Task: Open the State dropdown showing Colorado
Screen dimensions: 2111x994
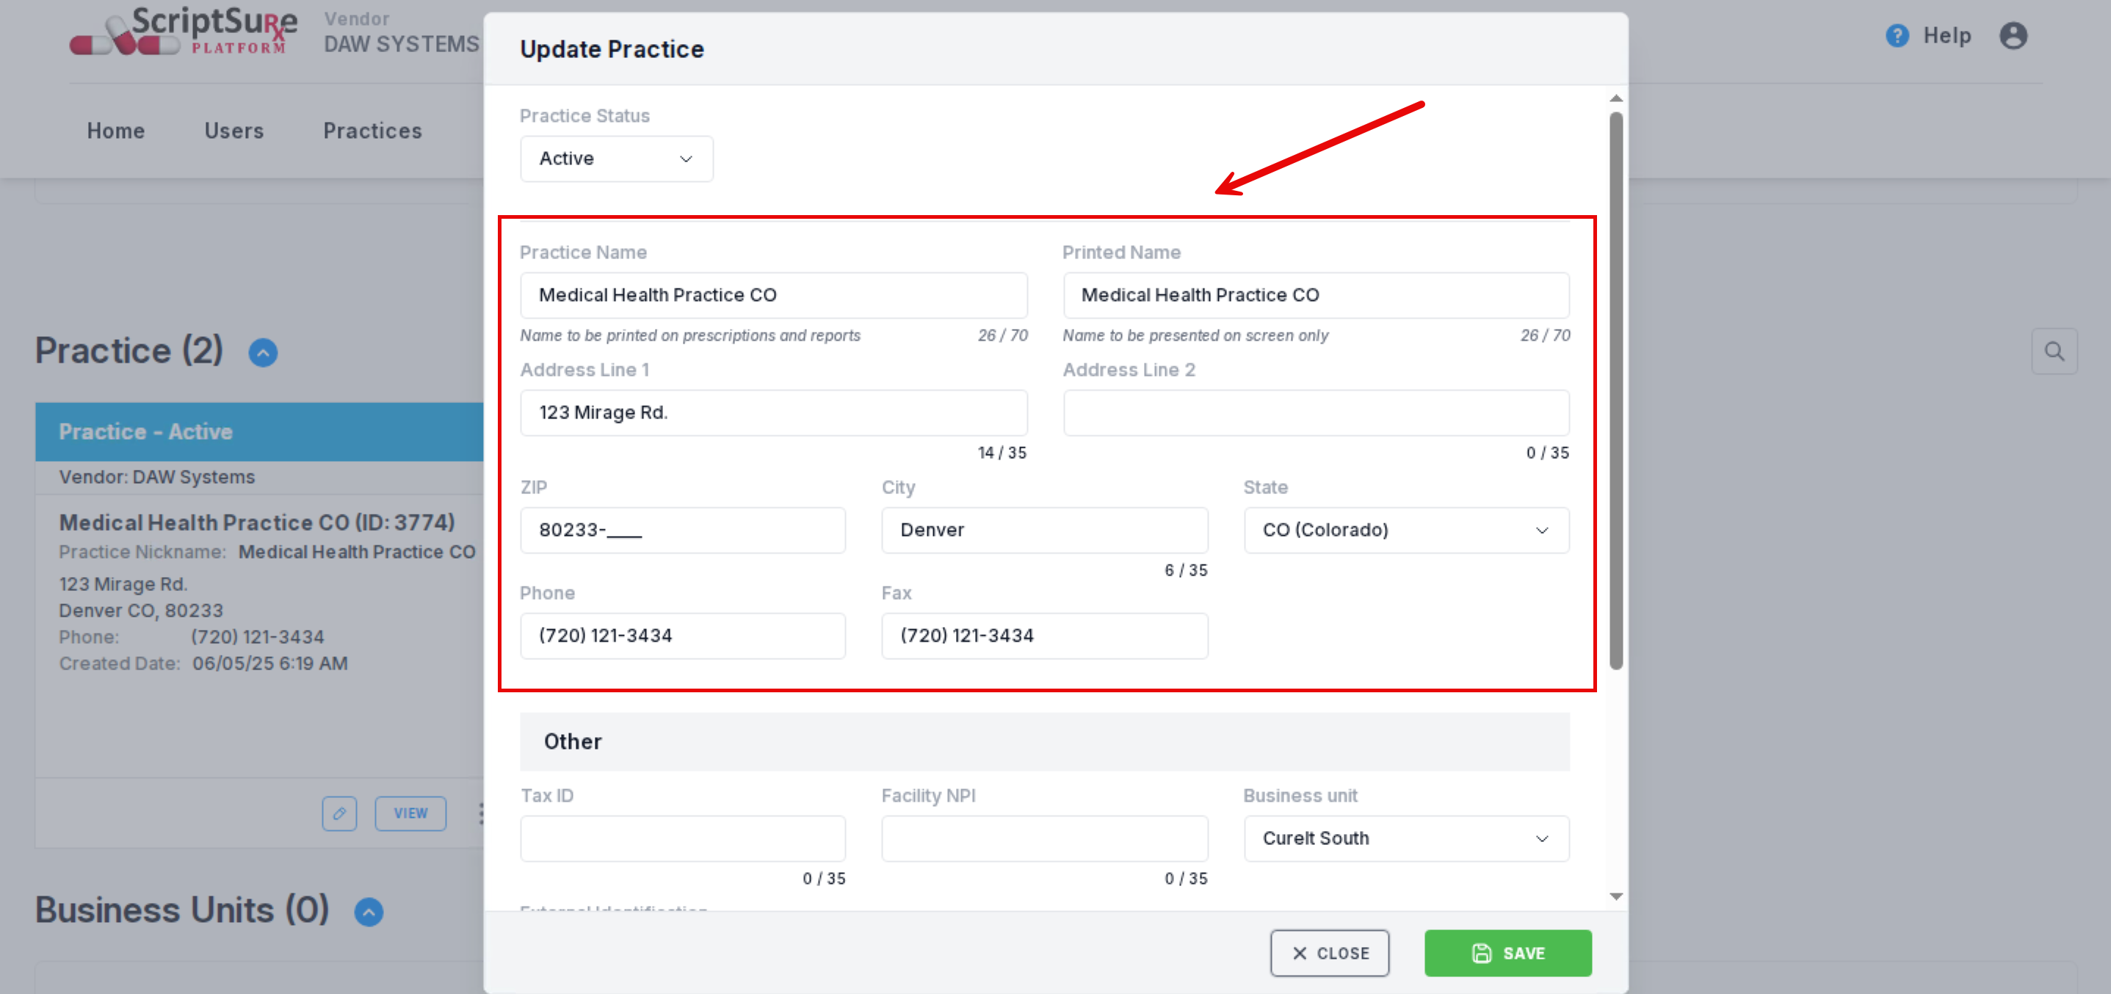Action: [1405, 530]
